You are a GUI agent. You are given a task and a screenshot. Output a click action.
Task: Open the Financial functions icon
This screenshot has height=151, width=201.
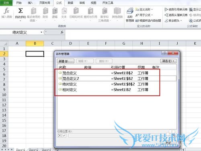click(45, 11)
